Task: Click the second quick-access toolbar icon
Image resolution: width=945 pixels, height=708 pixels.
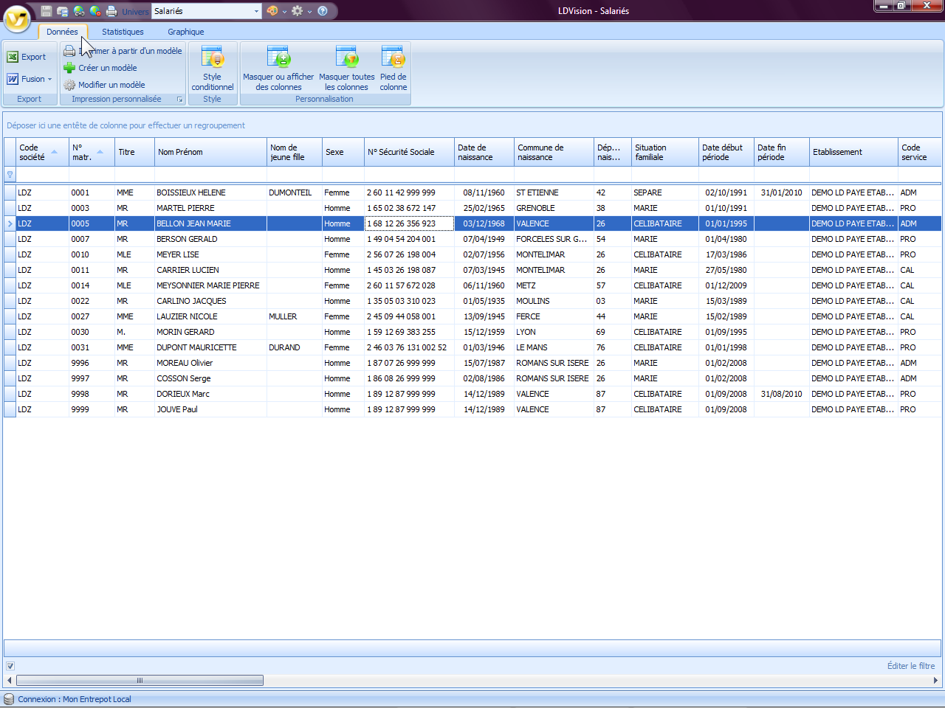Action: click(x=63, y=11)
